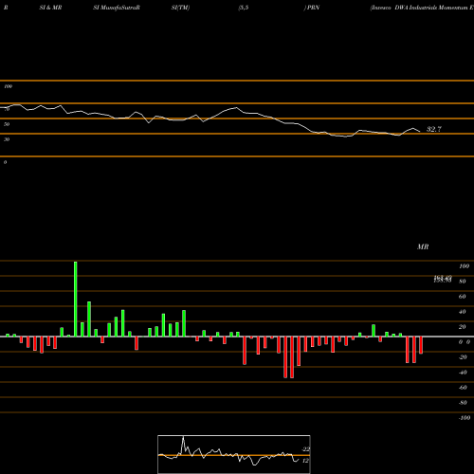Click the tallest green MR histogram bar

click(x=76, y=299)
